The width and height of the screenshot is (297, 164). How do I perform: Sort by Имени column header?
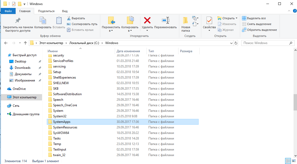(x=81, y=51)
